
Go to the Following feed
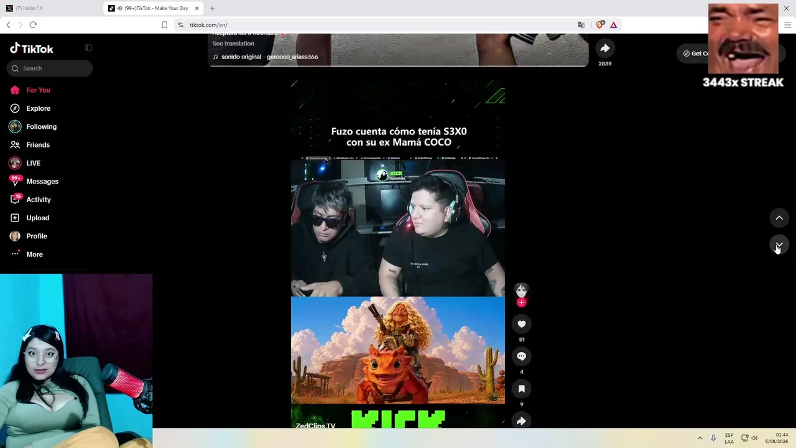41,126
